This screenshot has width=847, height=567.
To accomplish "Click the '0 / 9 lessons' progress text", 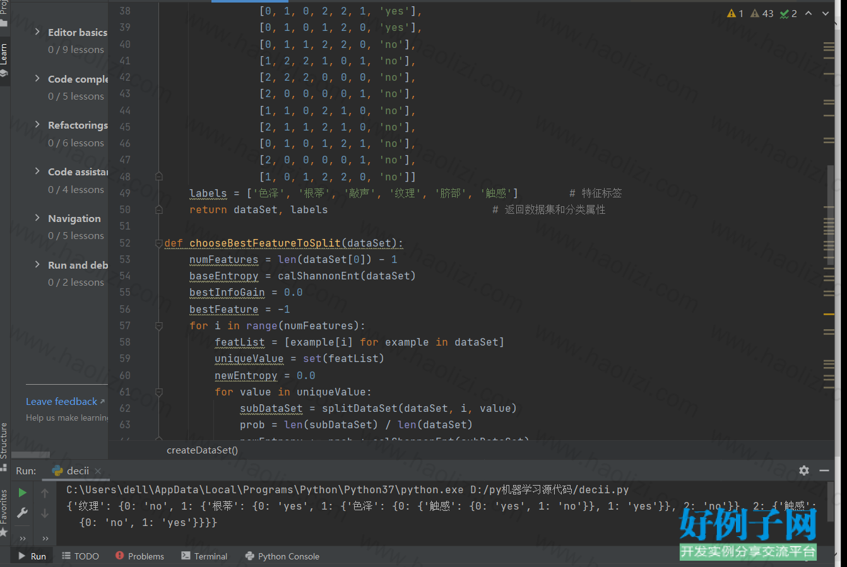I will click(76, 50).
